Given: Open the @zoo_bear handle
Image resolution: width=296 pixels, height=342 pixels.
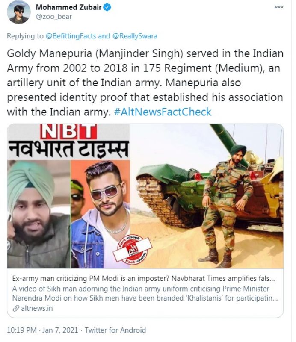Looking at the screenshot, I should pos(54,17).
